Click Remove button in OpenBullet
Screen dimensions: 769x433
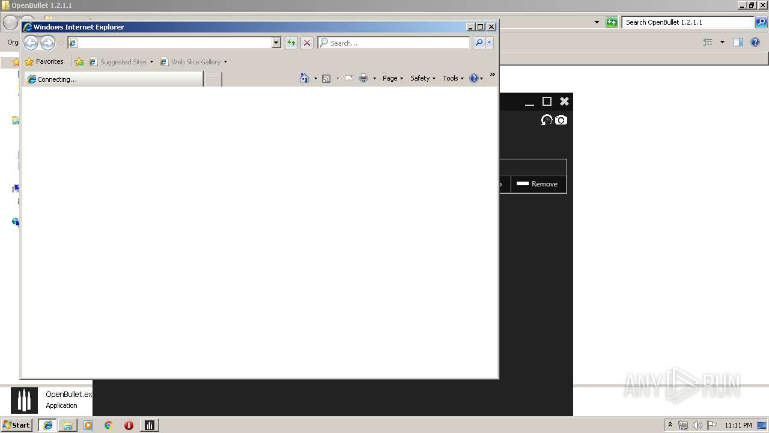pos(538,184)
